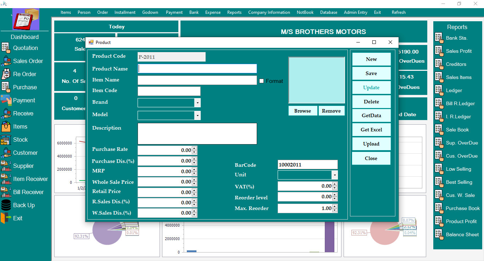This screenshot has height=261, width=484.
Task: Open the Ledger report icon
Action: pyautogui.click(x=439, y=90)
